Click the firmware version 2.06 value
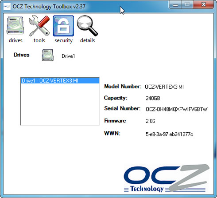This screenshot has height=198, width=217. click(x=151, y=121)
